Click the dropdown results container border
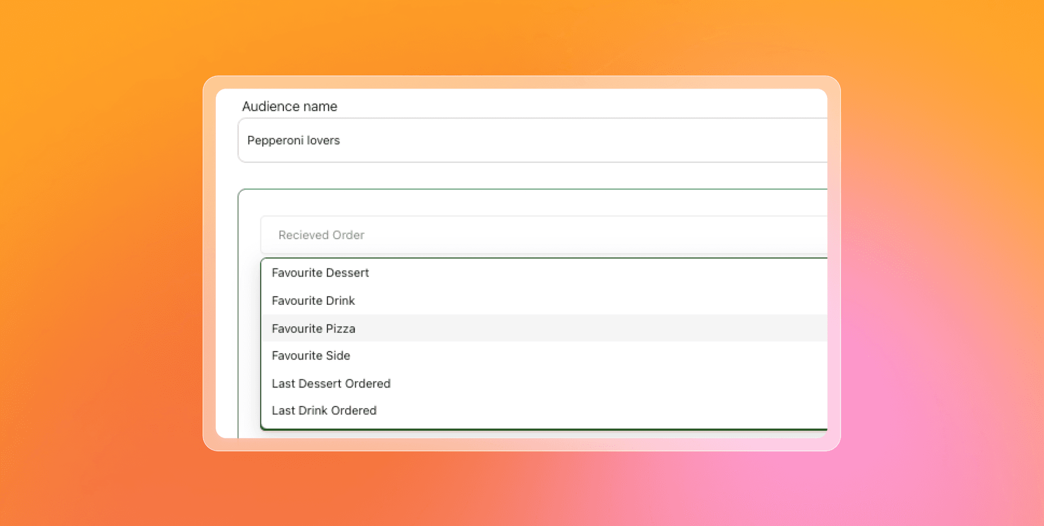Image resolution: width=1044 pixels, height=526 pixels. [x=263, y=342]
